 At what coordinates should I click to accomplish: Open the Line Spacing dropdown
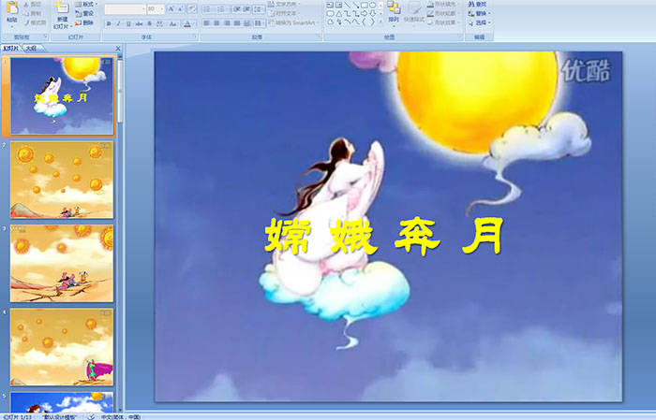pos(259,9)
